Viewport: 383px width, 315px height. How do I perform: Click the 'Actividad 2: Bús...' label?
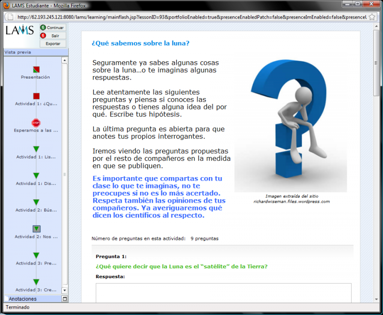36,210
